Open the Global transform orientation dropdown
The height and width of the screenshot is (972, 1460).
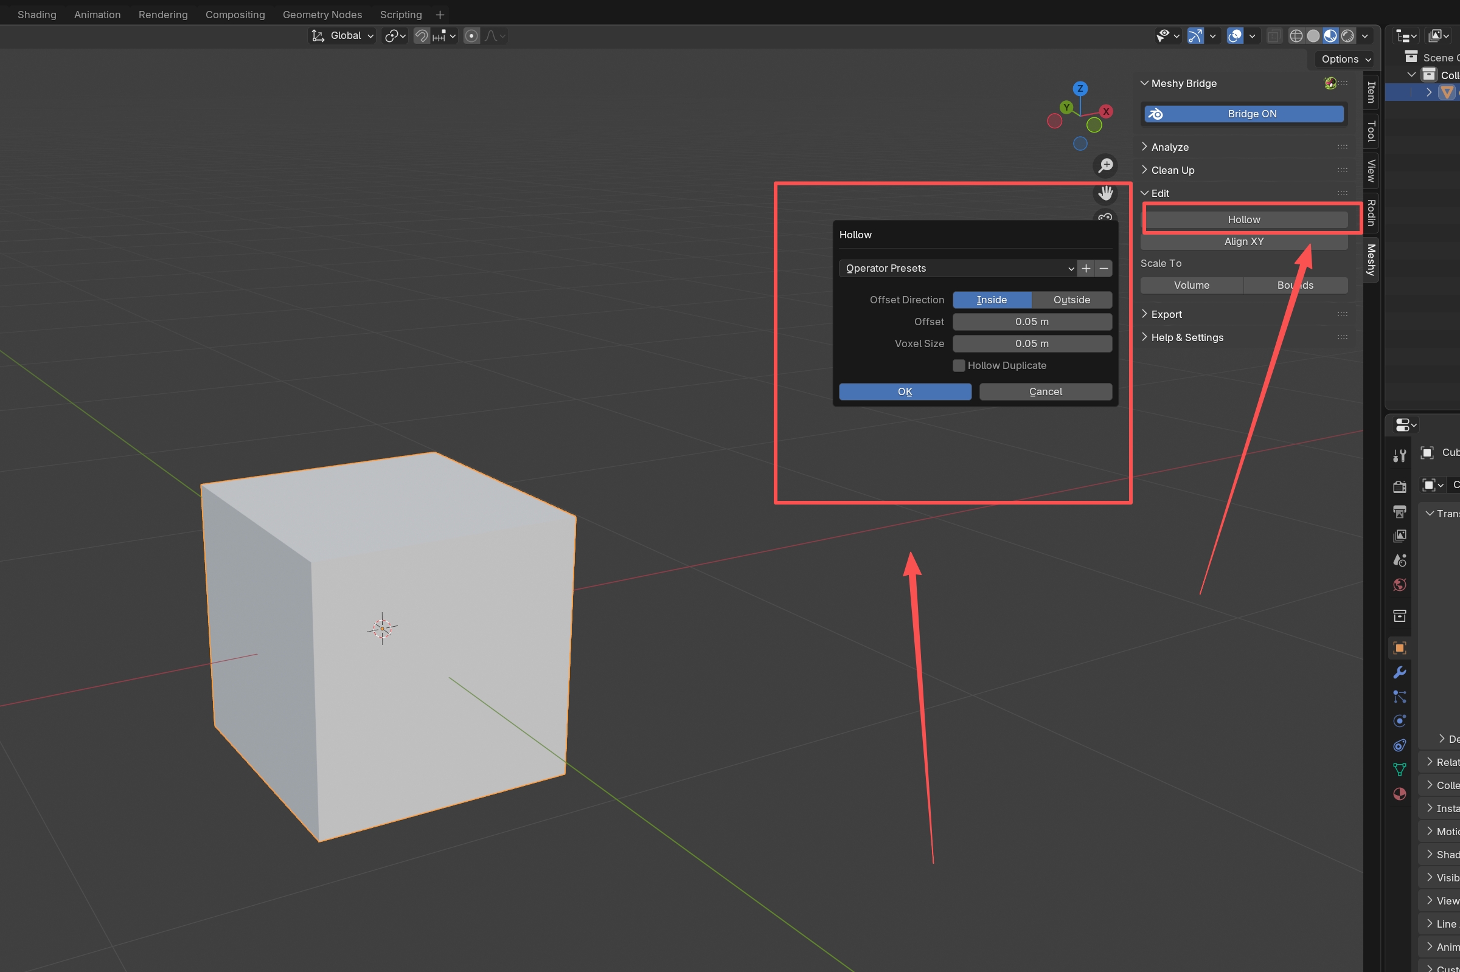click(342, 36)
